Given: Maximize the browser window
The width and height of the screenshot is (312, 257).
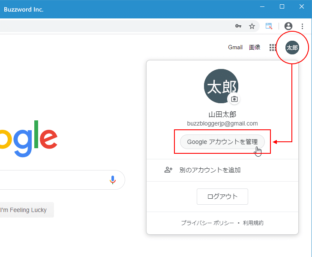Looking at the screenshot, I should [282, 6].
